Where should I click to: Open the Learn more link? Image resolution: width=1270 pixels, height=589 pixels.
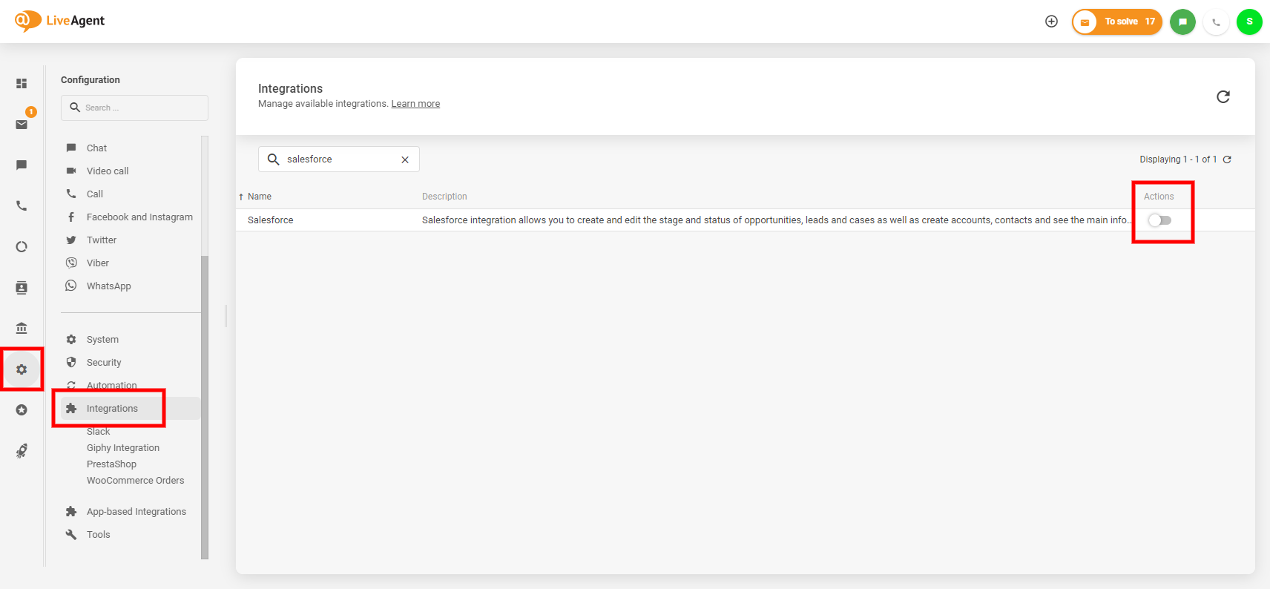[415, 104]
